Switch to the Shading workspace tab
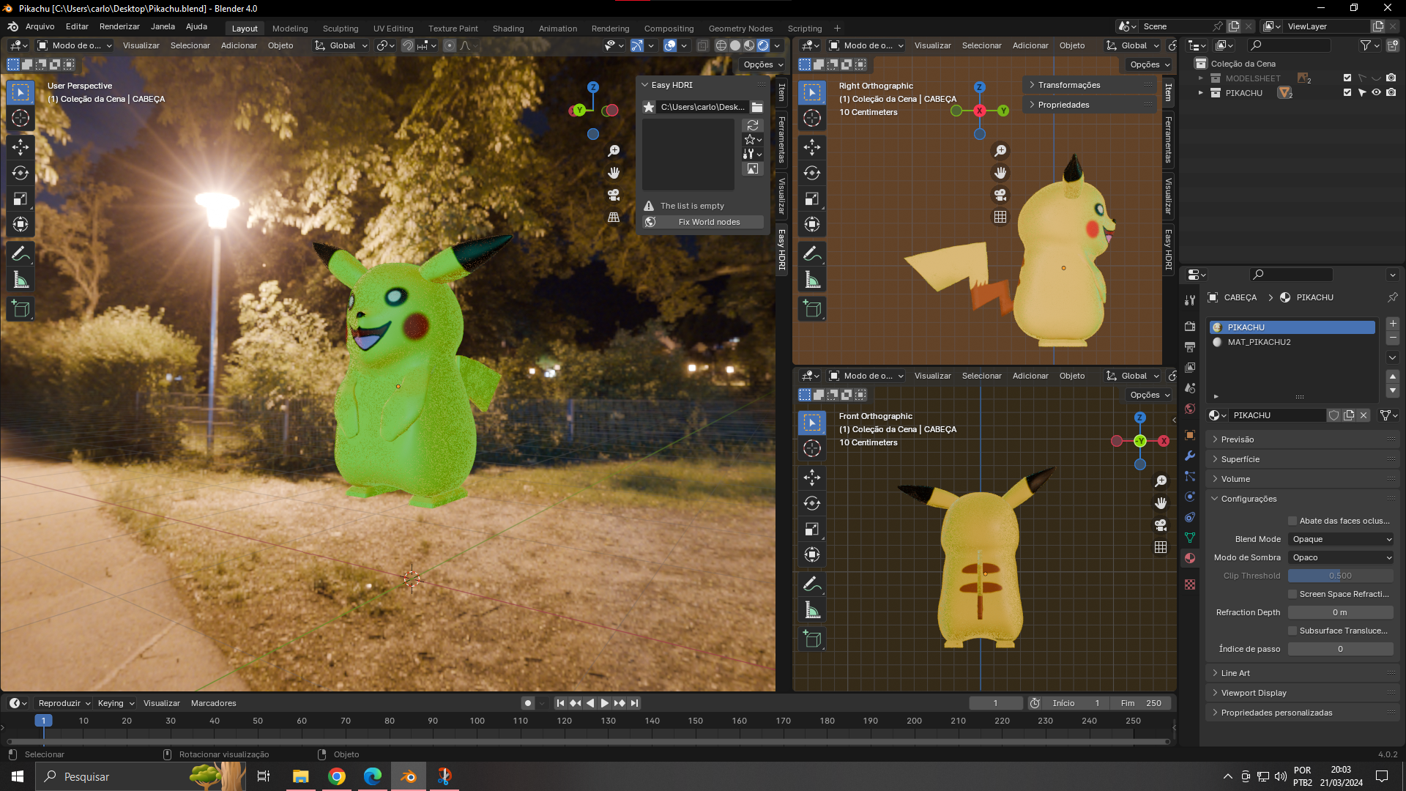 (x=507, y=29)
